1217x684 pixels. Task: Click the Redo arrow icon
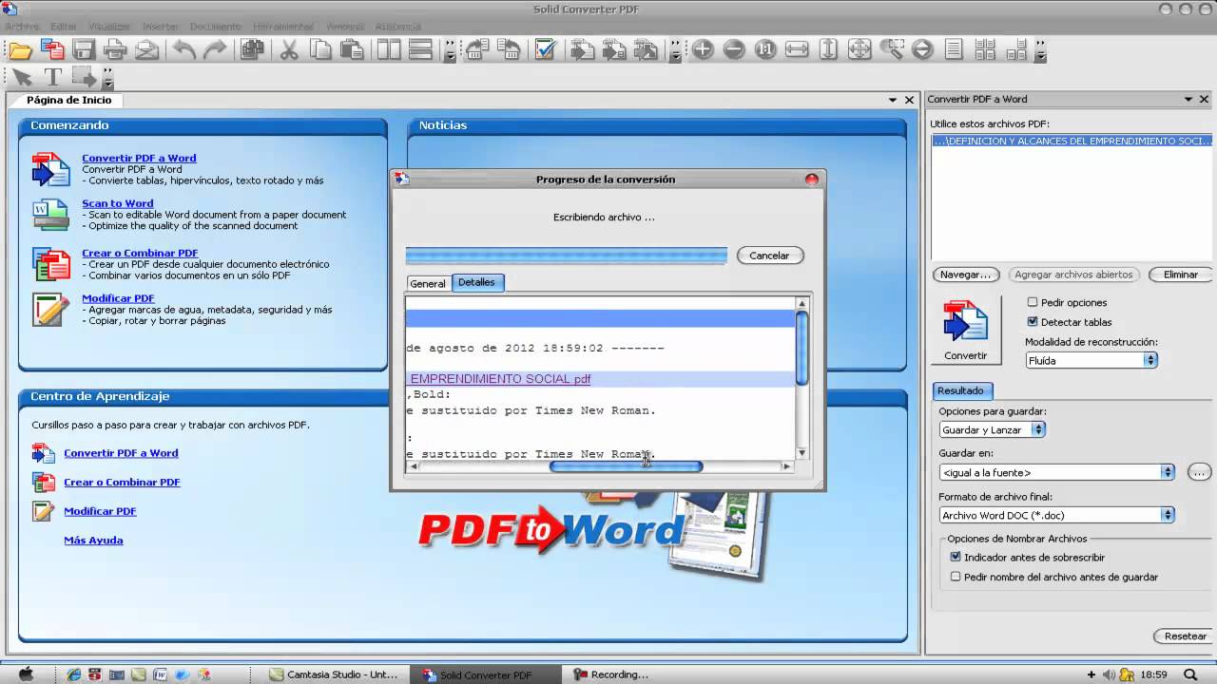216,50
